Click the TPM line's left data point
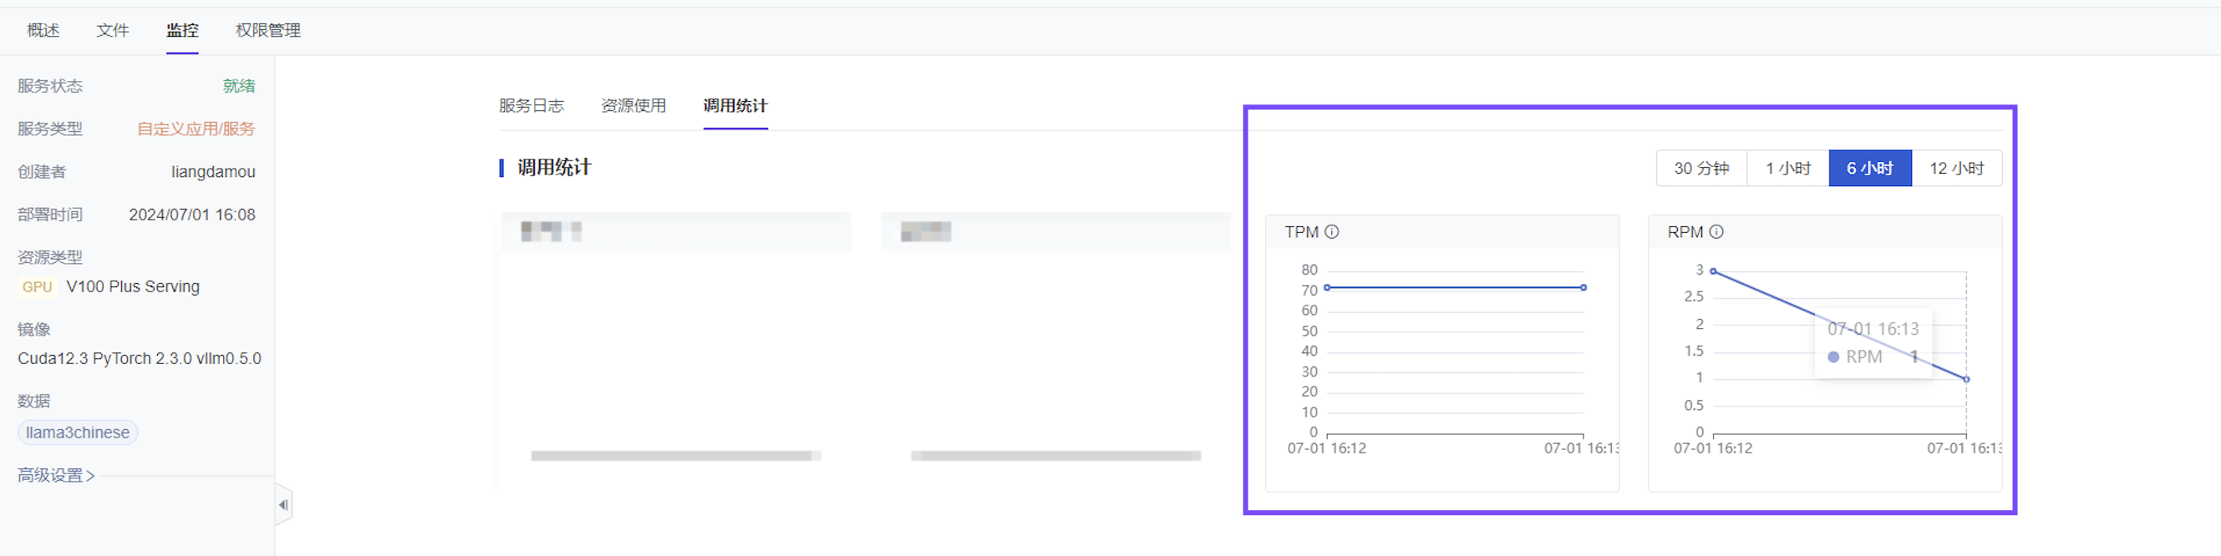 1327,287
